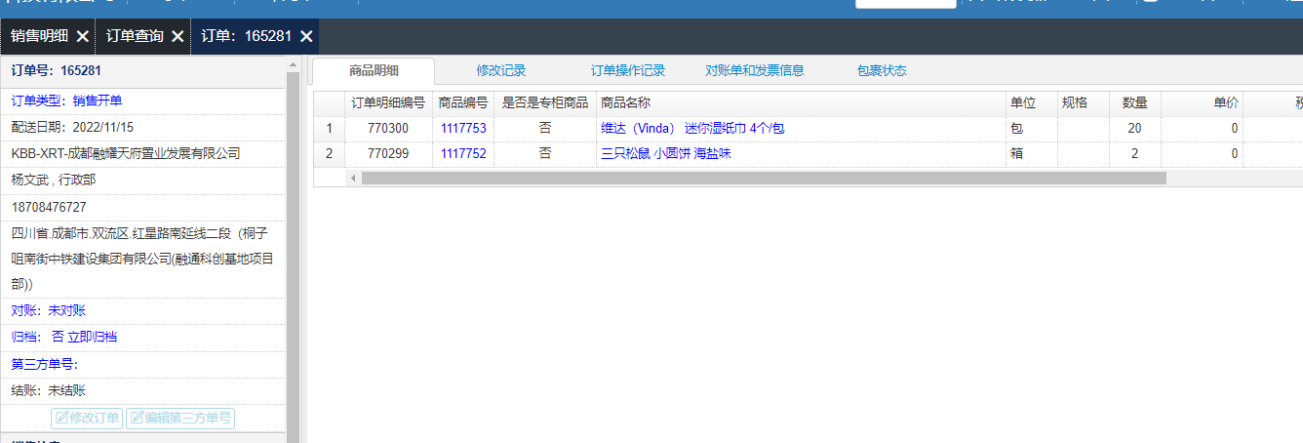Sort by 商品编号 column header

coord(463,102)
